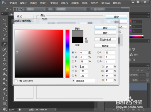Viewport: 151px width, 112px height.
Task: Select the Paint Bucket tool
Action: coord(4,74)
